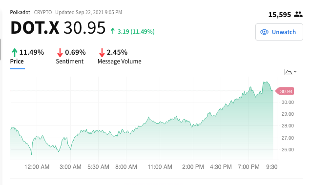Click the red Sentiment down arrow
Screen dimensions: 311x185
(x=60, y=53)
